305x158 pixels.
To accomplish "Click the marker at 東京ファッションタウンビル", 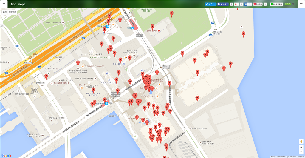I will 93,90.
